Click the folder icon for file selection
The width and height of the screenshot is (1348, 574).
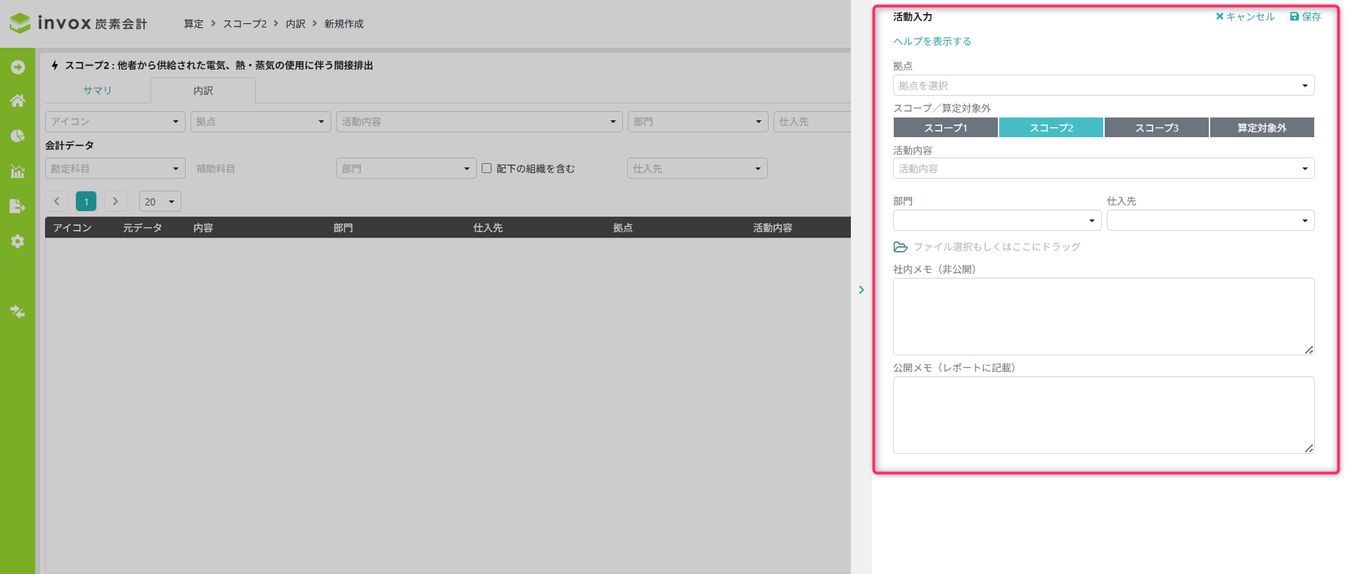tap(900, 247)
